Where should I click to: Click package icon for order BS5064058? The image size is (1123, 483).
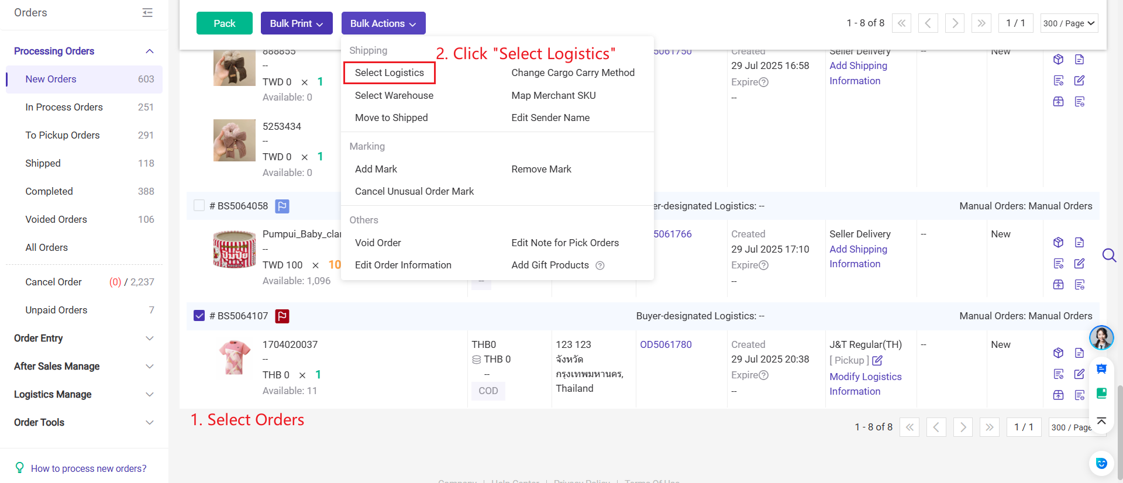pos(1058,242)
